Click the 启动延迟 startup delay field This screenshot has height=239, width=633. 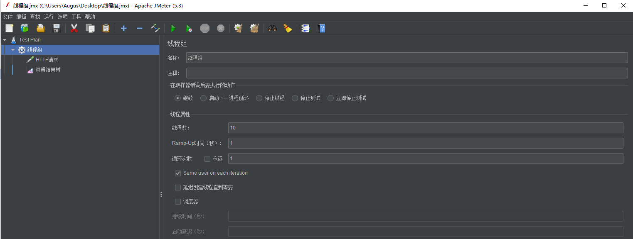tap(426, 232)
